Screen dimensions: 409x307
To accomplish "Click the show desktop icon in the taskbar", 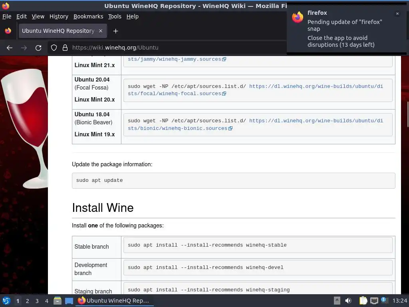I will tap(69, 301).
